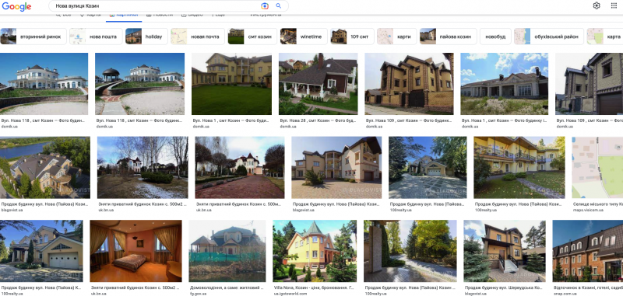The image size is (623, 296).
Task: Select the 'смт козин' filter chip
Action: click(252, 37)
